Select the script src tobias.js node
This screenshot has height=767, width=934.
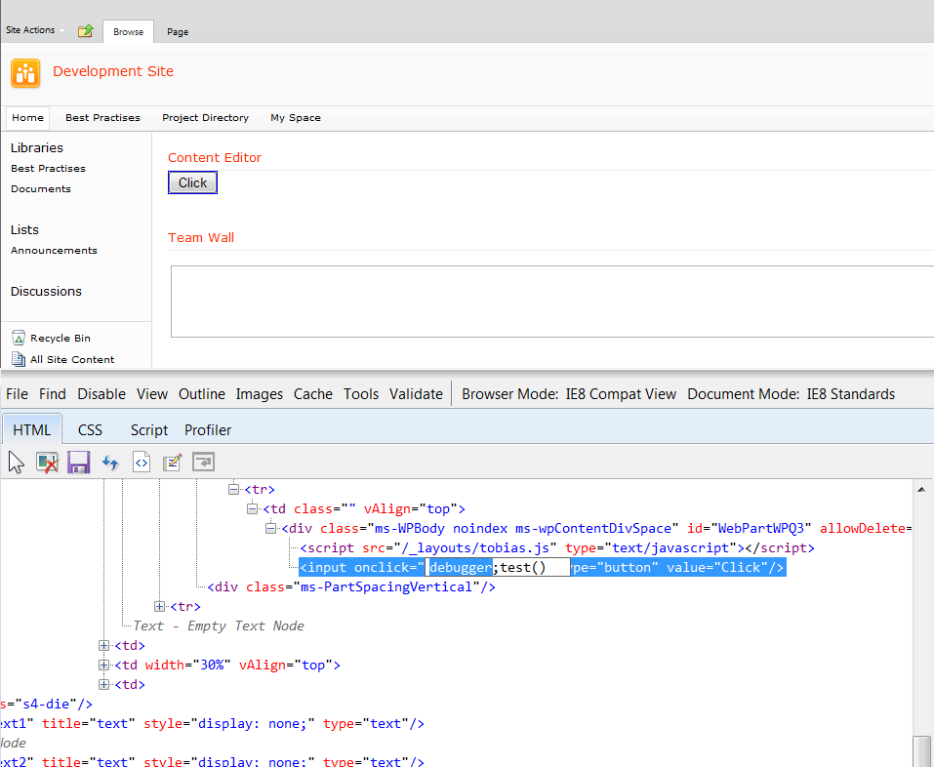point(557,547)
